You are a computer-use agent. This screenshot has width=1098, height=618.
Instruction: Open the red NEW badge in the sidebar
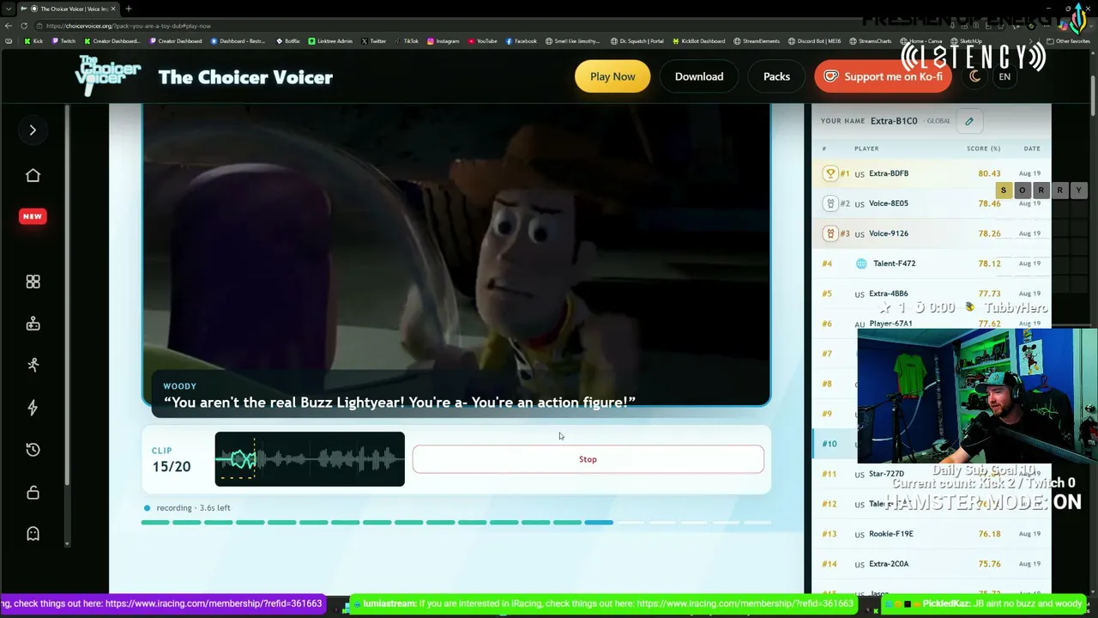tap(33, 216)
